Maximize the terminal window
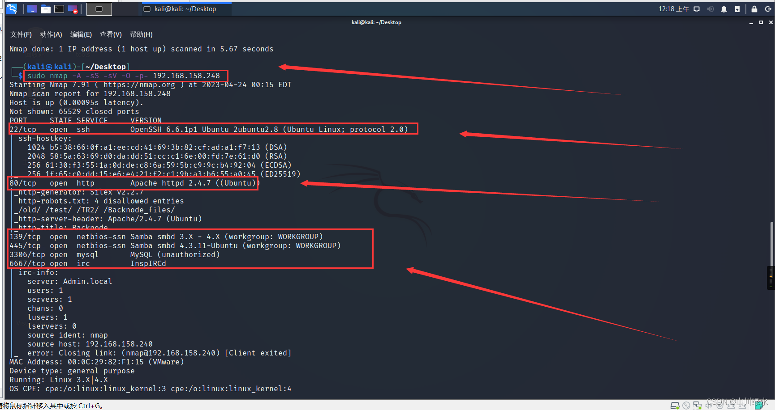 [x=761, y=22]
